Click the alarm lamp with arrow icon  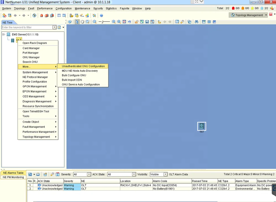(52, 15)
